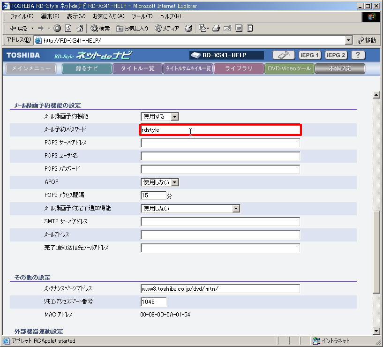
Task: Open the お気に入り menu in menu bar
Action: point(108,16)
